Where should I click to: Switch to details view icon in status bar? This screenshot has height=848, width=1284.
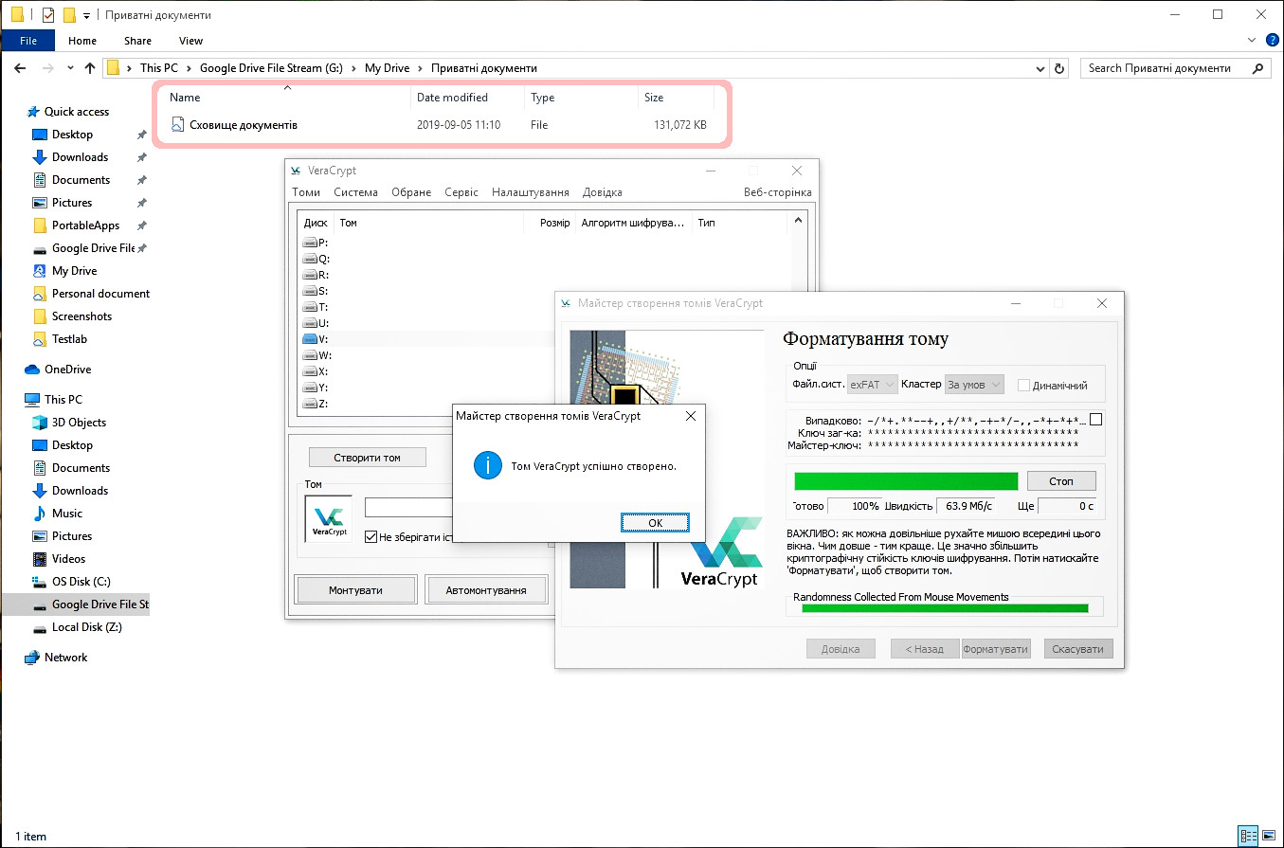point(1250,837)
